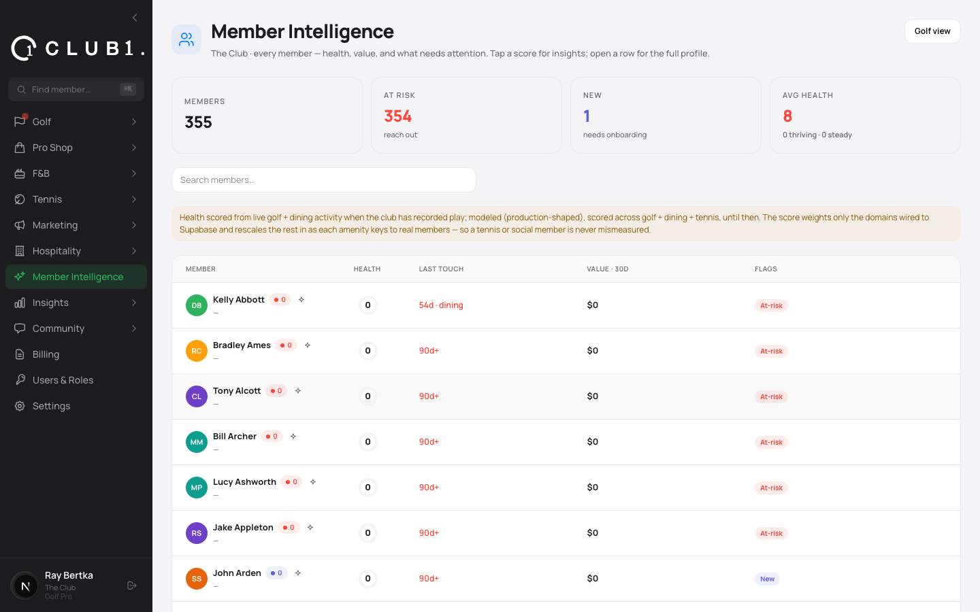Expand the Hospitality menu chevron
The width and height of the screenshot is (980, 612).
(x=134, y=251)
